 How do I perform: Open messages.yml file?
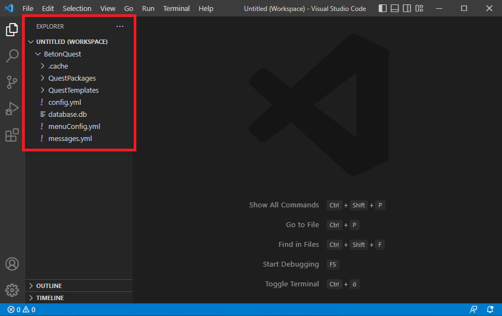pos(79,139)
